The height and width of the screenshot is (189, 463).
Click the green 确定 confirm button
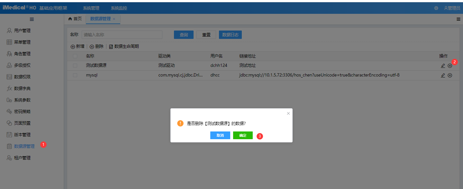243,135
